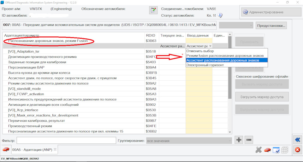Select the [VO]_standstill_mode row

click(x=115, y=89)
